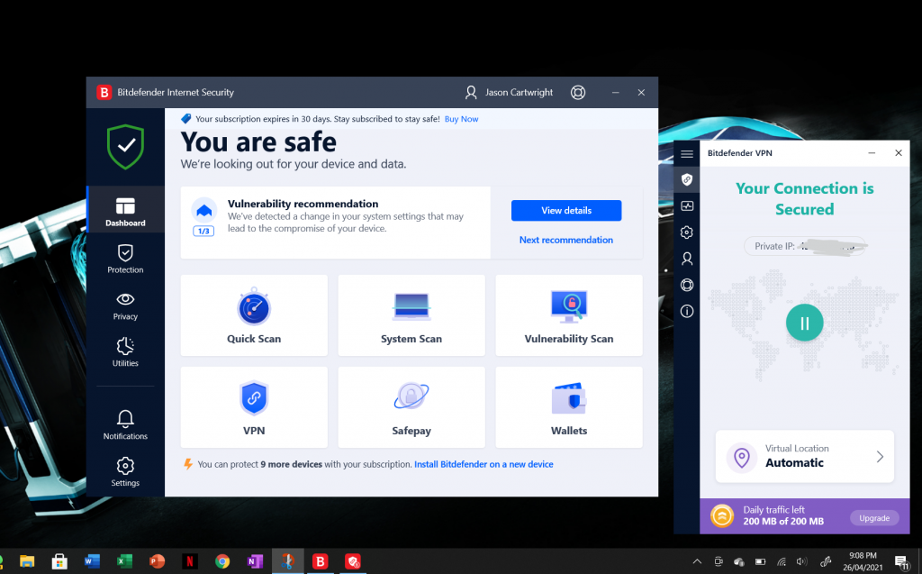
Task: Start a Quick Scan
Action: (x=253, y=315)
